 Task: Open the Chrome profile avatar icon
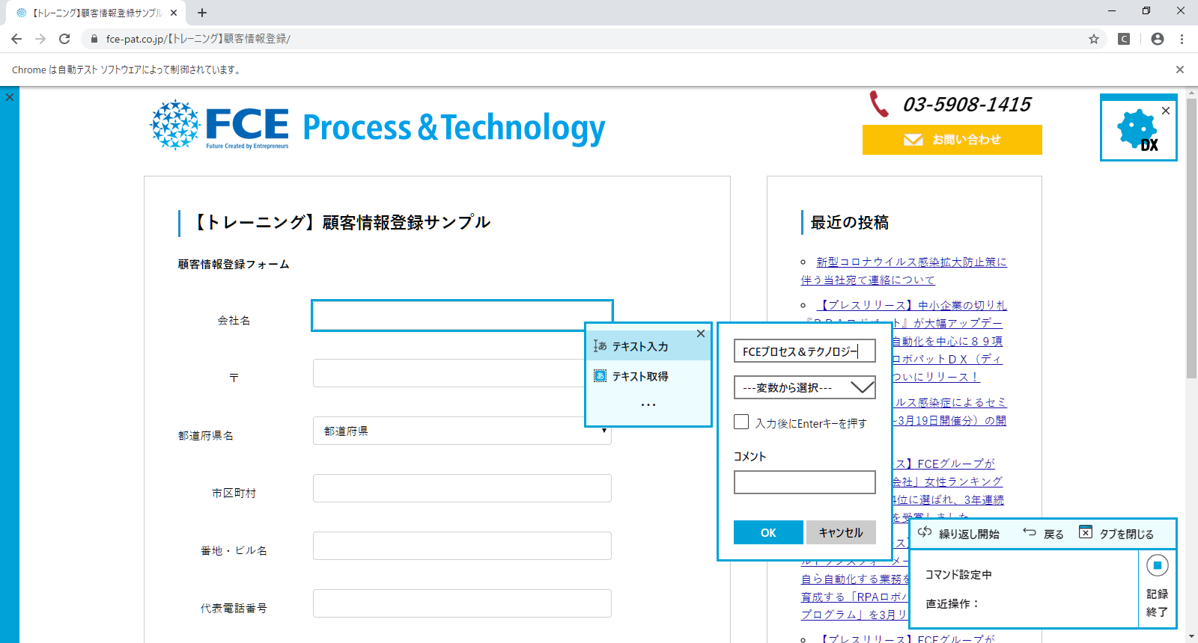1158,39
